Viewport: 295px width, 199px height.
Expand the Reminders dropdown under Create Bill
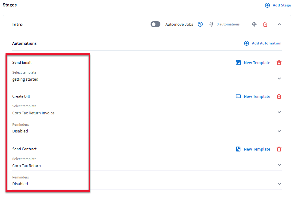tap(279, 131)
